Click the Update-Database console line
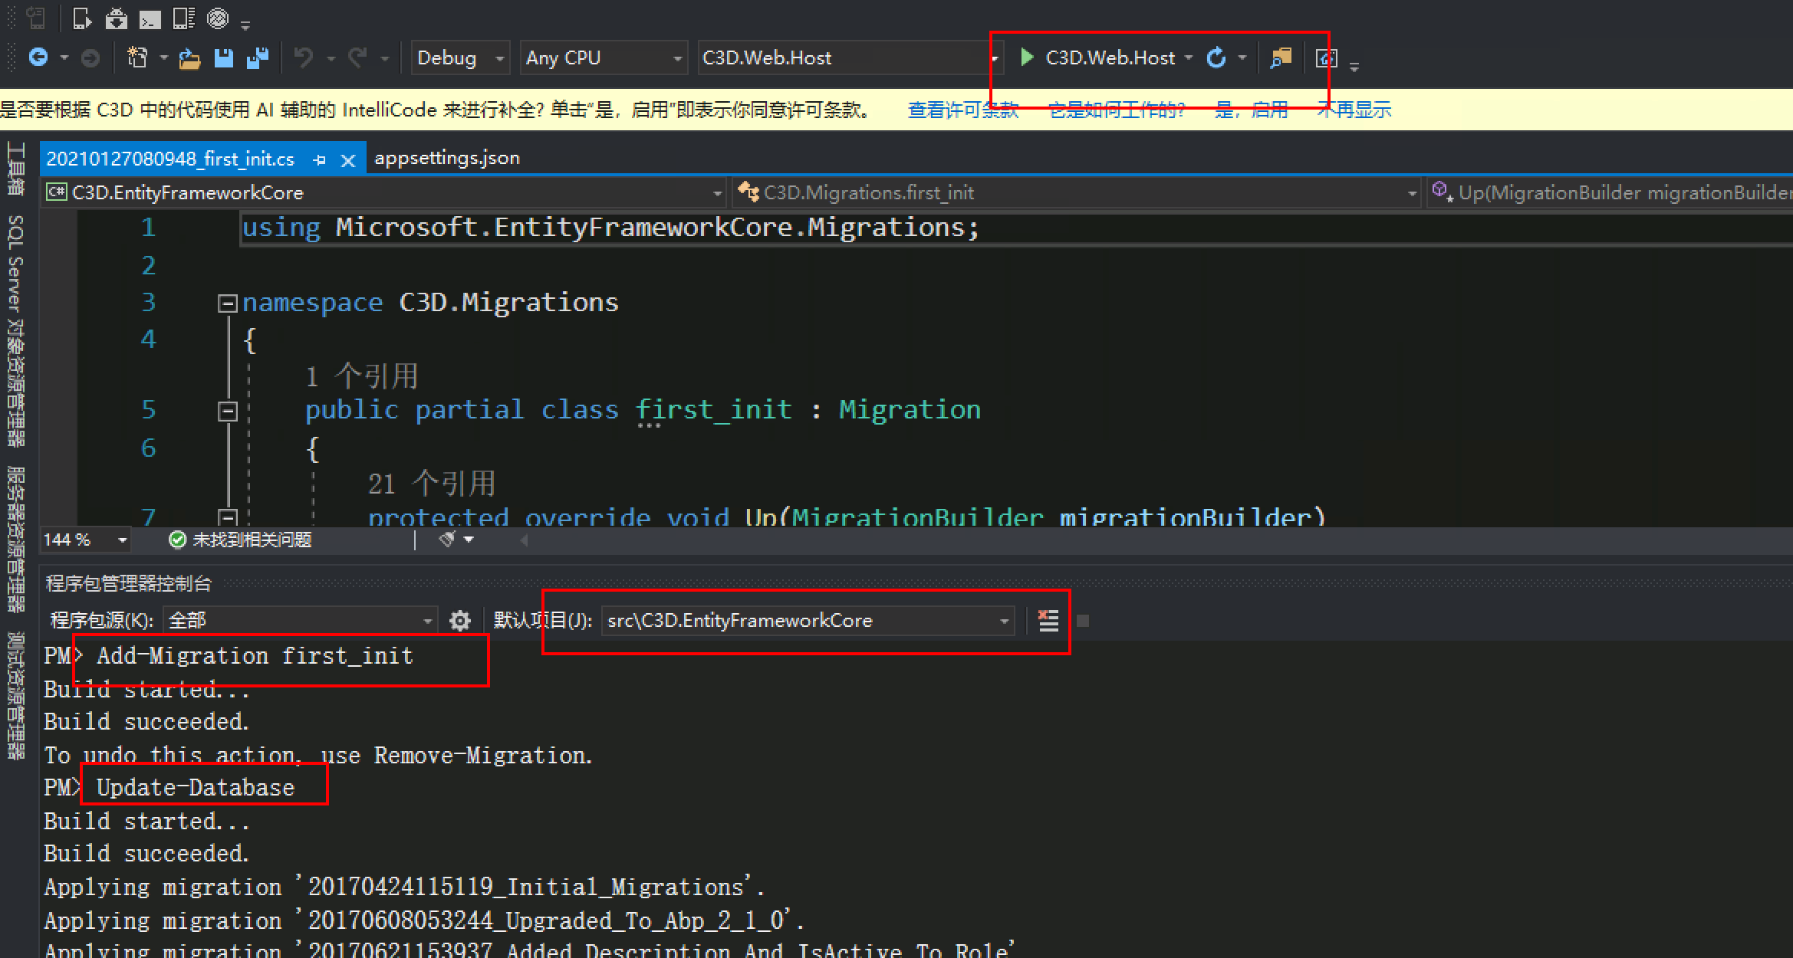Screen dimensions: 1793x958 [x=196, y=788]
